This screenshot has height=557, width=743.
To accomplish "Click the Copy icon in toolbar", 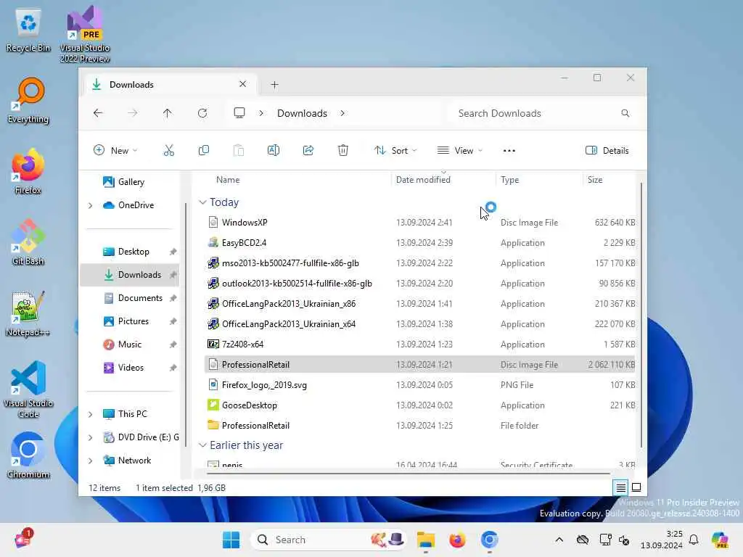I will [204, 151].
